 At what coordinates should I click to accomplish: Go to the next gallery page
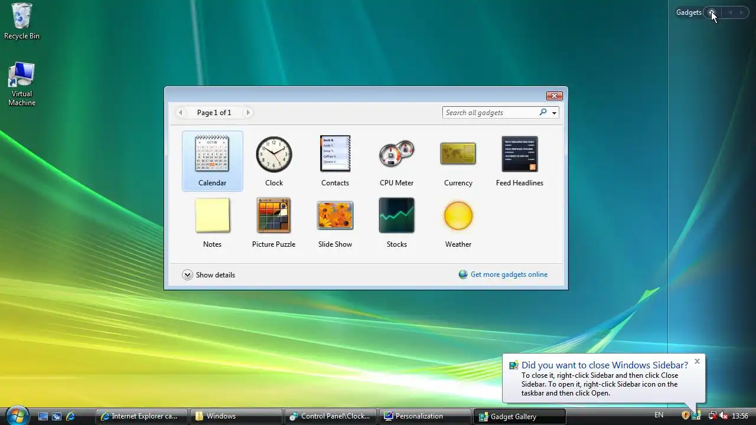point(248,112)
